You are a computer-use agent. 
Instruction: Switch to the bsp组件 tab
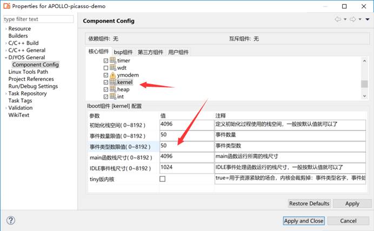[123, 52]
